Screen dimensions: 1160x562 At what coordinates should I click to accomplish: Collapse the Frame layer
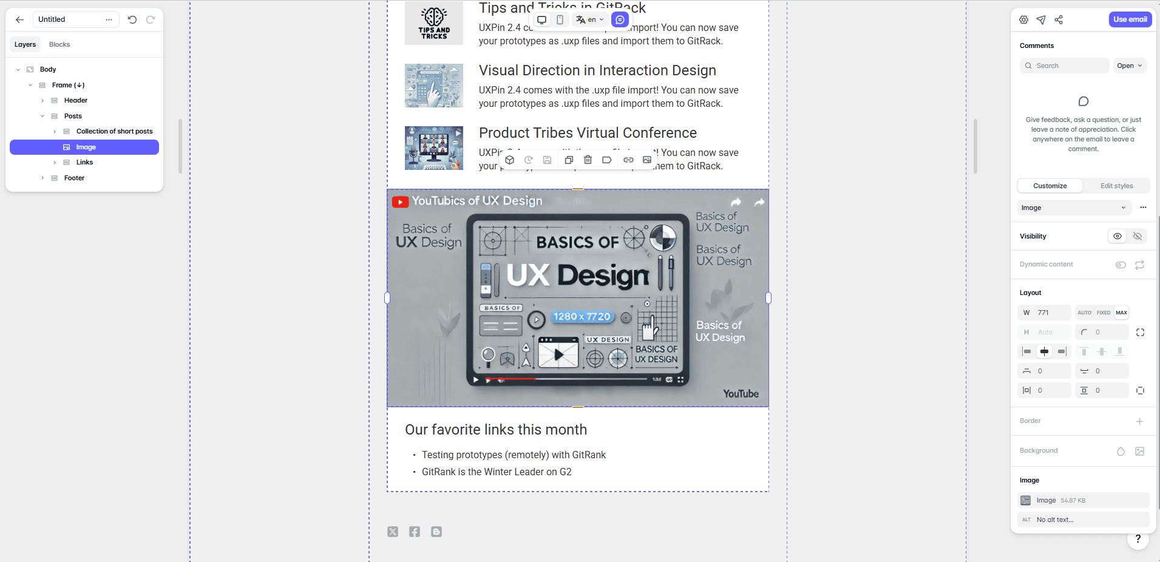tap(30, 85)
